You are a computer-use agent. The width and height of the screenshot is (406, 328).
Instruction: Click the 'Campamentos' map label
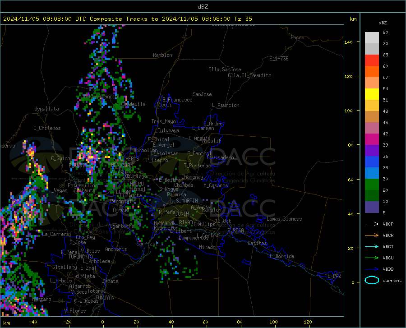194,238
